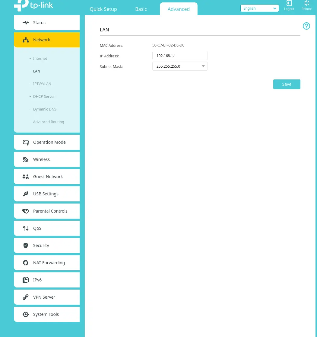Viewport: 317px width, 337px height.
Task: Click the Parental Controls heart icon
Action: (x=26, y=211)
